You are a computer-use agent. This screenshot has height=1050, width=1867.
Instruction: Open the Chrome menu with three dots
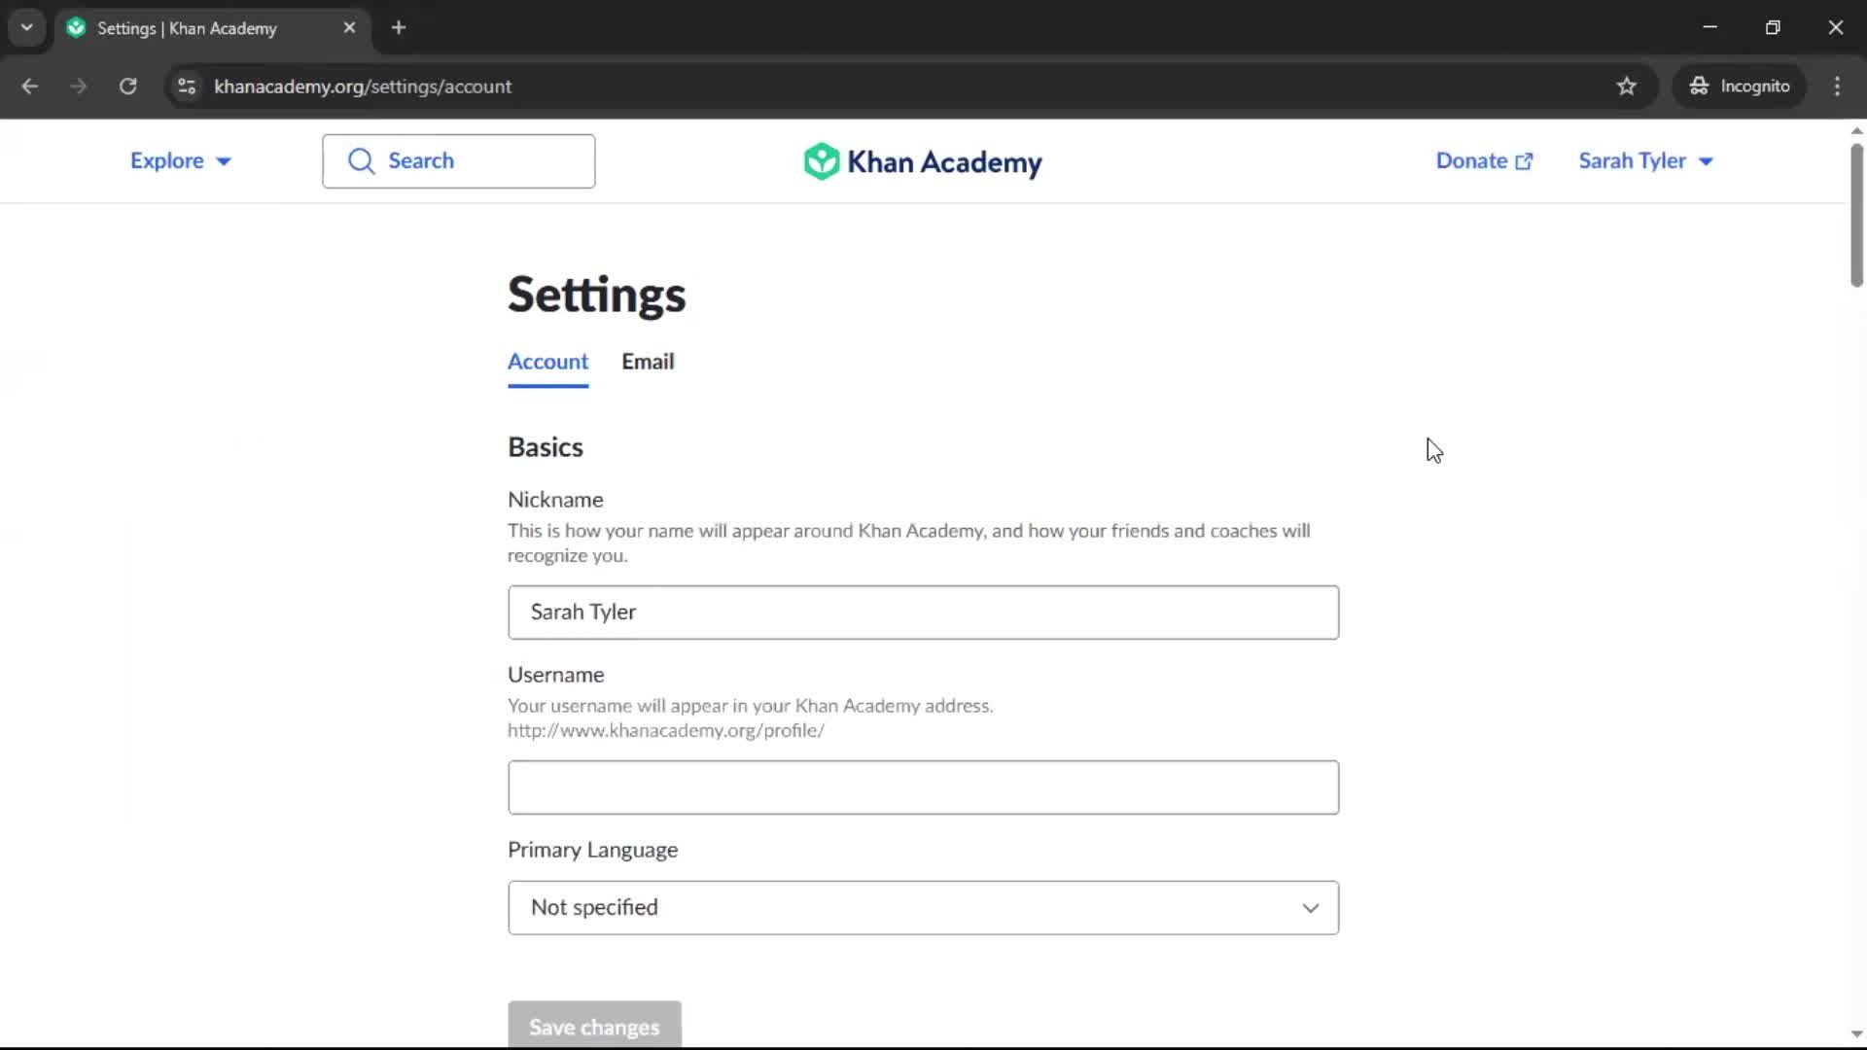point(1837,87)
